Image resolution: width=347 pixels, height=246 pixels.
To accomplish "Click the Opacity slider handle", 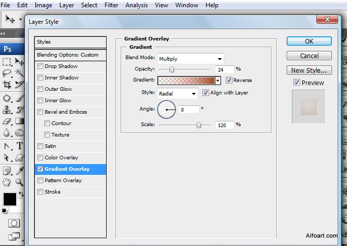I will click(171, 69).
